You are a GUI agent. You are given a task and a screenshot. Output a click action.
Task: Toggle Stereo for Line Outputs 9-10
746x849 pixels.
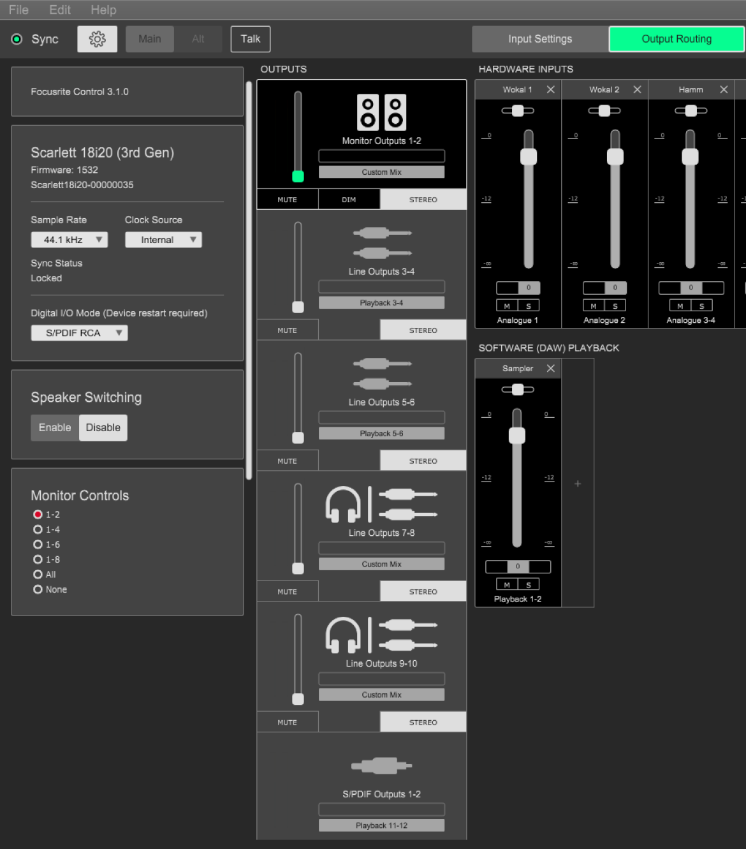pos(423,723)
